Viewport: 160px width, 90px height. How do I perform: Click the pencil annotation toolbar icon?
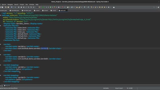click(79, 7)
